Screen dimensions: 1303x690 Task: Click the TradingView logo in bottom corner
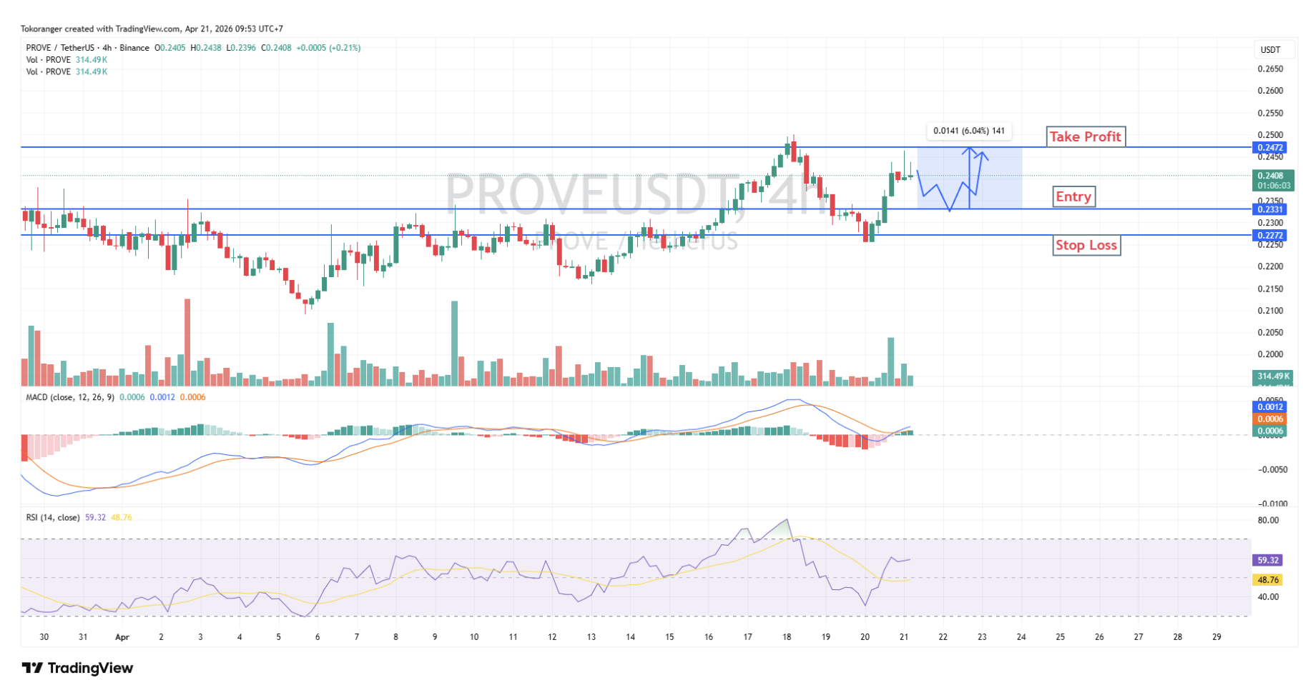[x=77, y=668]
